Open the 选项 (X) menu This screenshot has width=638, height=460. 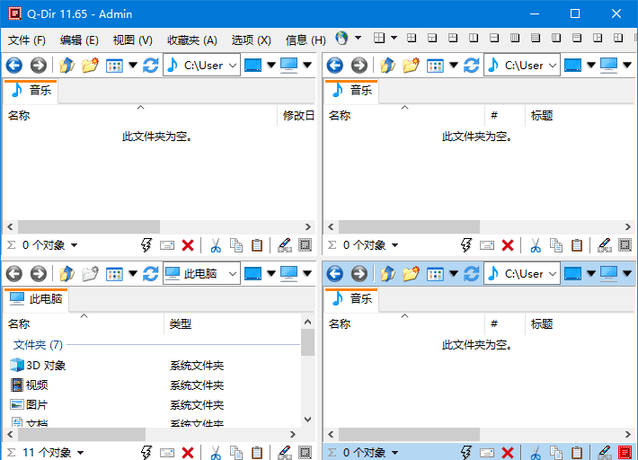(x=251, y=40)
